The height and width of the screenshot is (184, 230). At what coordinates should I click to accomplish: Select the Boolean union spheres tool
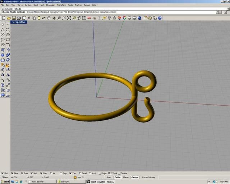(x=8, y=55)
